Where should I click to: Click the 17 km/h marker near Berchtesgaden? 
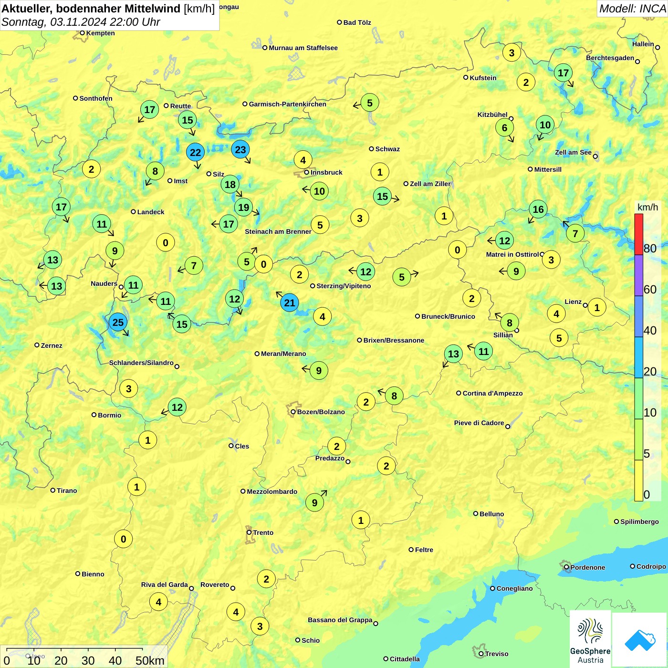point(564,73)
